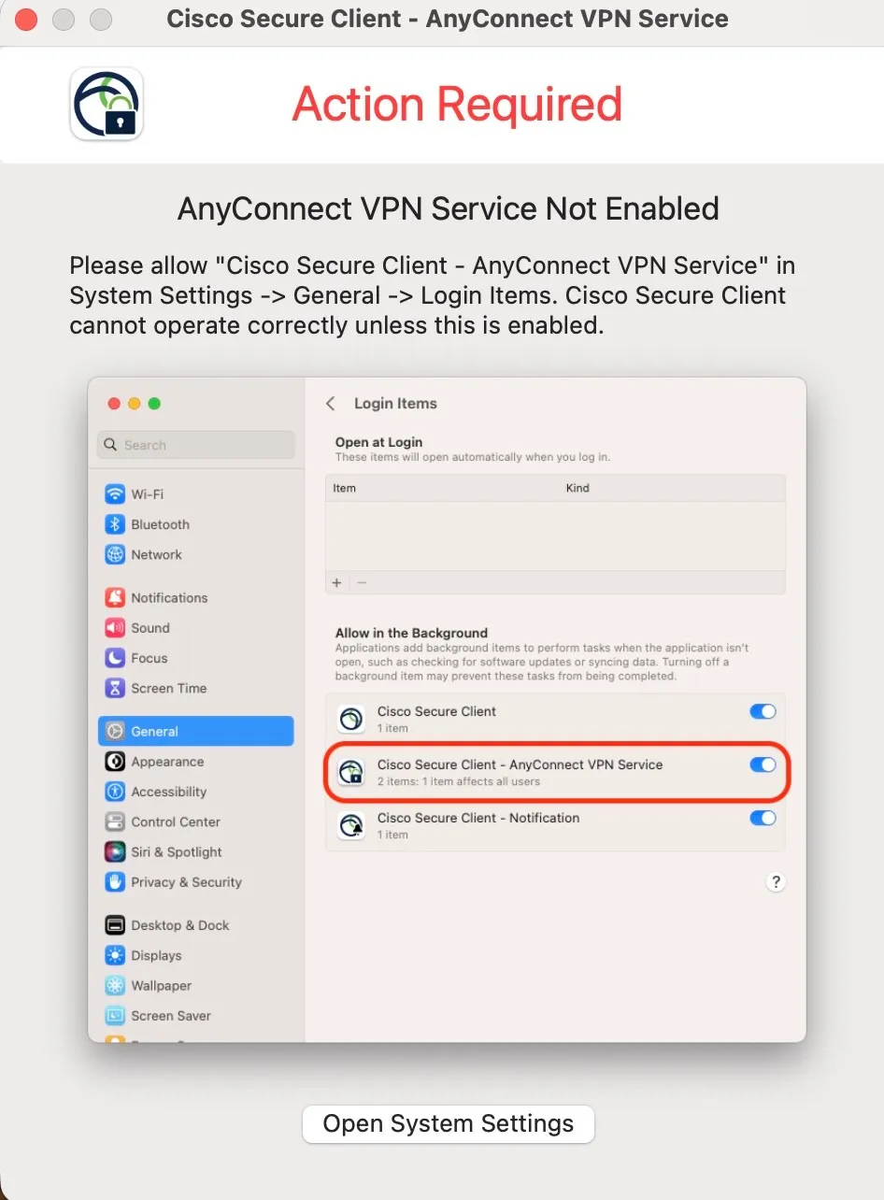Image resolution: width=884 pixels, height=1200 pixels.
Task: Click the Wi-Fi icon in sidebar
Action: click(x=115, y=494)
